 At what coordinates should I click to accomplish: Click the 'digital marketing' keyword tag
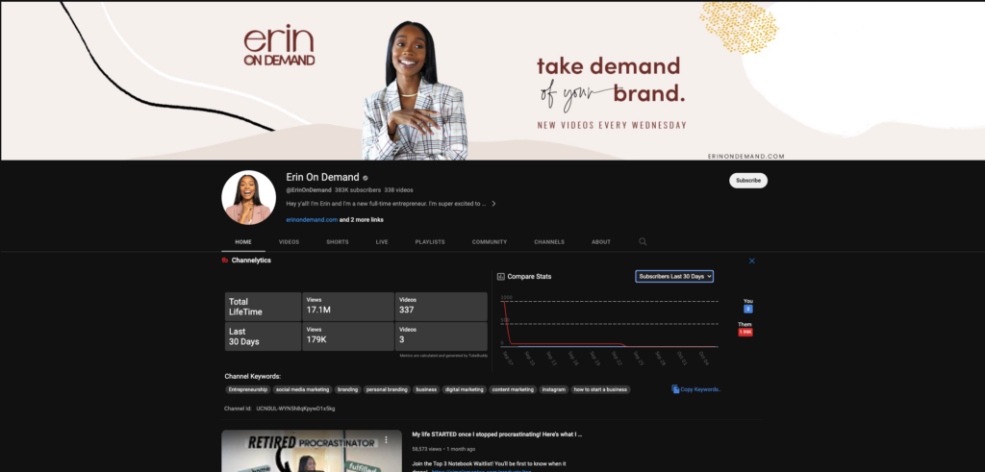click(x=465, y=389)
